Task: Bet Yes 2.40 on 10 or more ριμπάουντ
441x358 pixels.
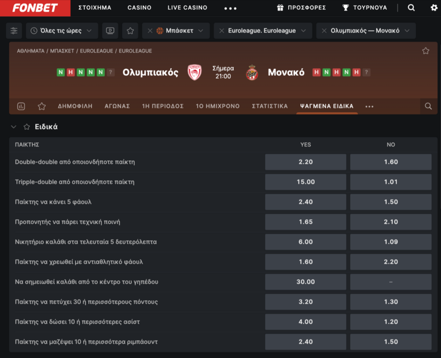Action: [x=306, y=342]
